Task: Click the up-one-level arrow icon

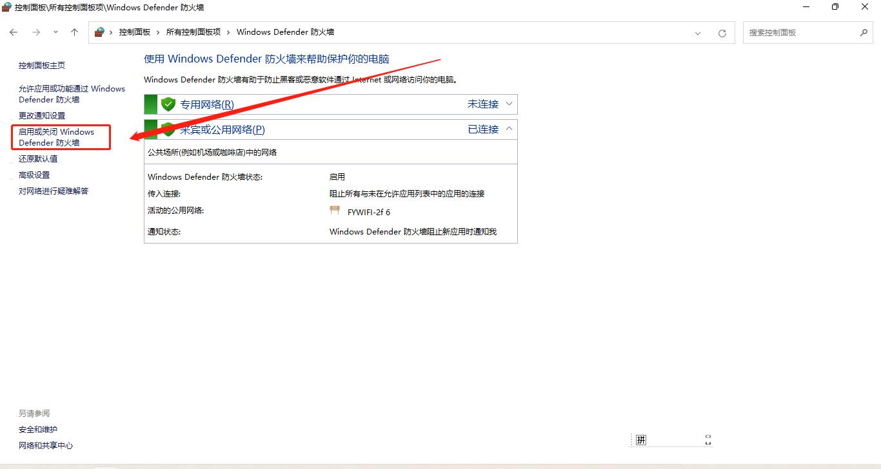Action: click(74, 32)
